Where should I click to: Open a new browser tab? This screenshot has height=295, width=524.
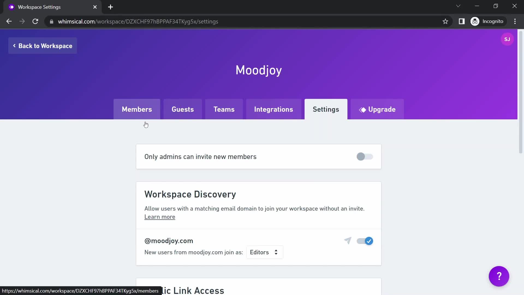pos(111,7)
